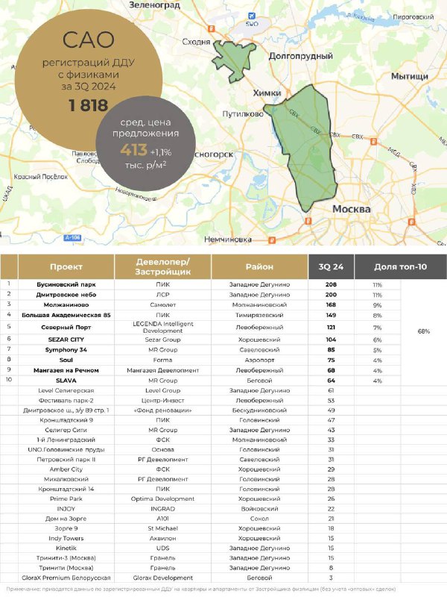This screenshot has height=597, width=447.
Task: Click the 'Кронштадтский 9' project cell
Action: click(66, 420)
